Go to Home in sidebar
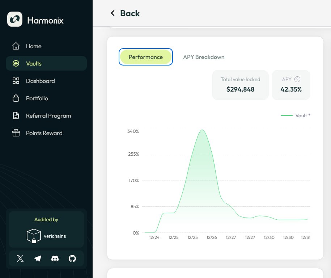 pyautogui.click(x=46, y=46)
